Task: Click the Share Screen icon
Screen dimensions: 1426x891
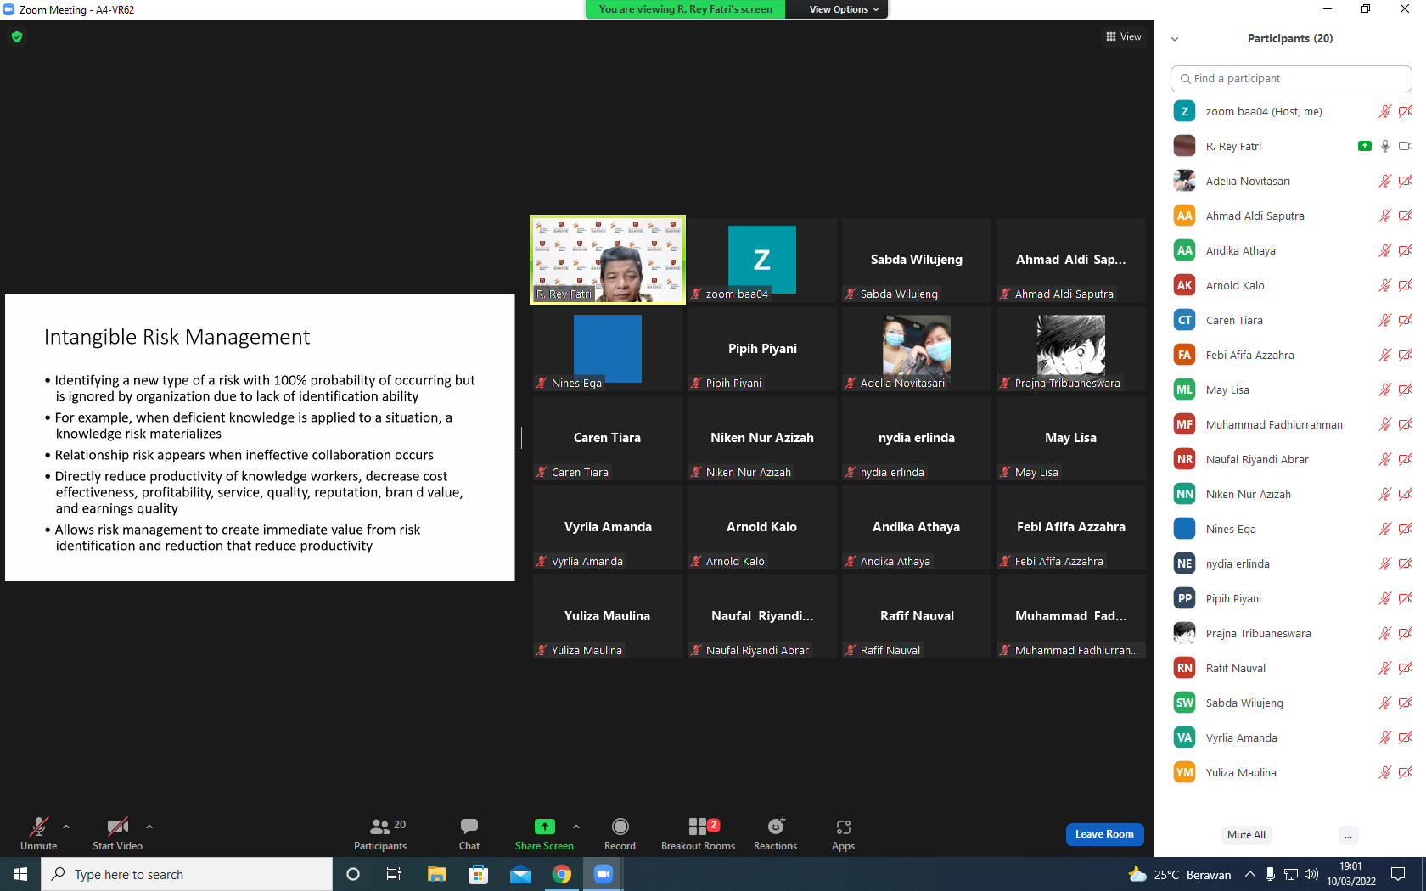Action: tap(544, 827)
